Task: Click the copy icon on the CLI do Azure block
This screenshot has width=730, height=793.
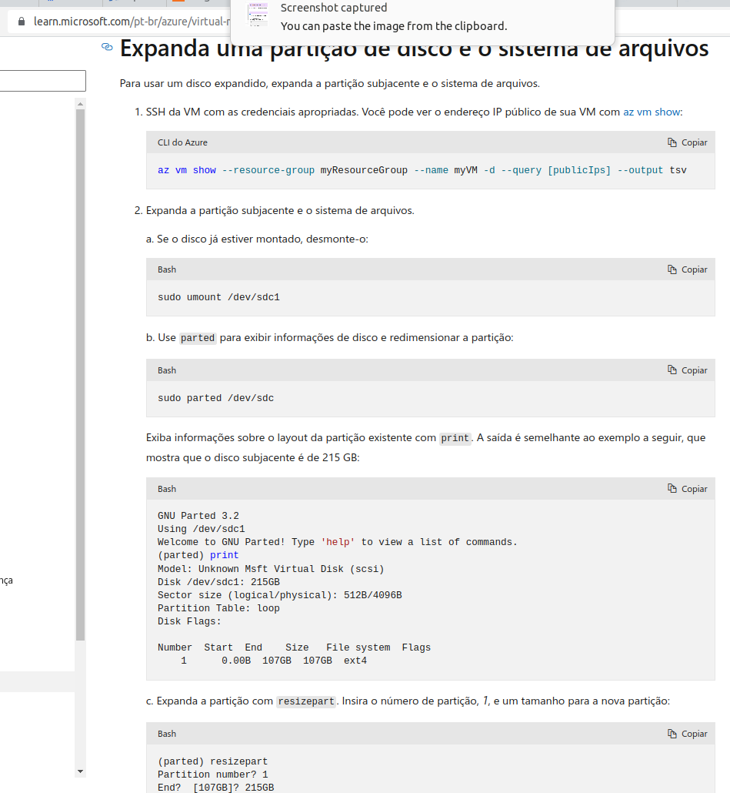Action: coord(674,142)
